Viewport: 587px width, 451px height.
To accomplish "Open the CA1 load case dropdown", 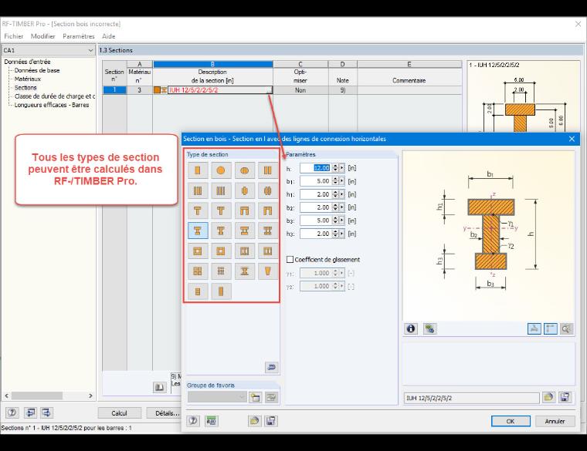I will (90, 50).
